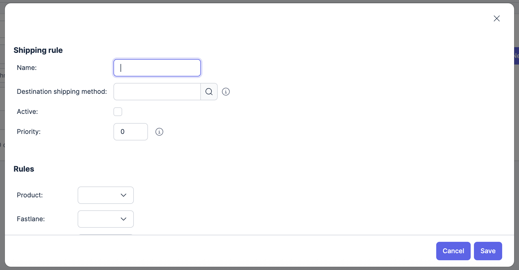This screenshot has height=270, width=519.
Task: Click the "Fastlane:" label text
Action: 31,219
